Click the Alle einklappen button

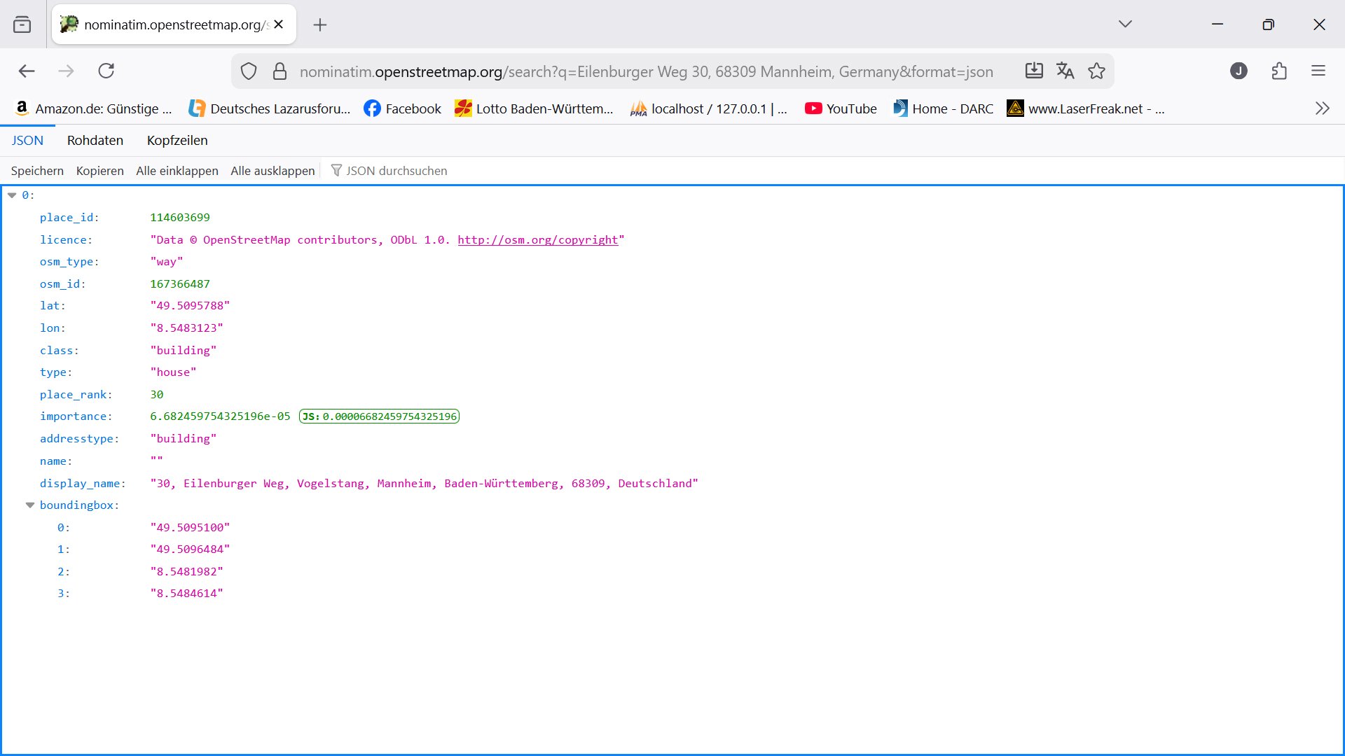(x=177, y=171)
